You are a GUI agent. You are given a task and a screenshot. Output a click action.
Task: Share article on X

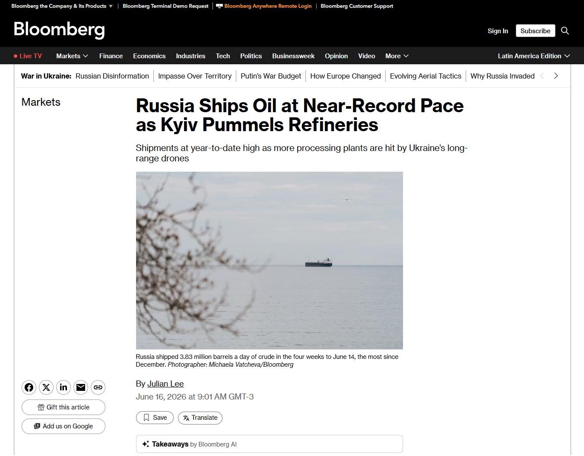[46, 387]
